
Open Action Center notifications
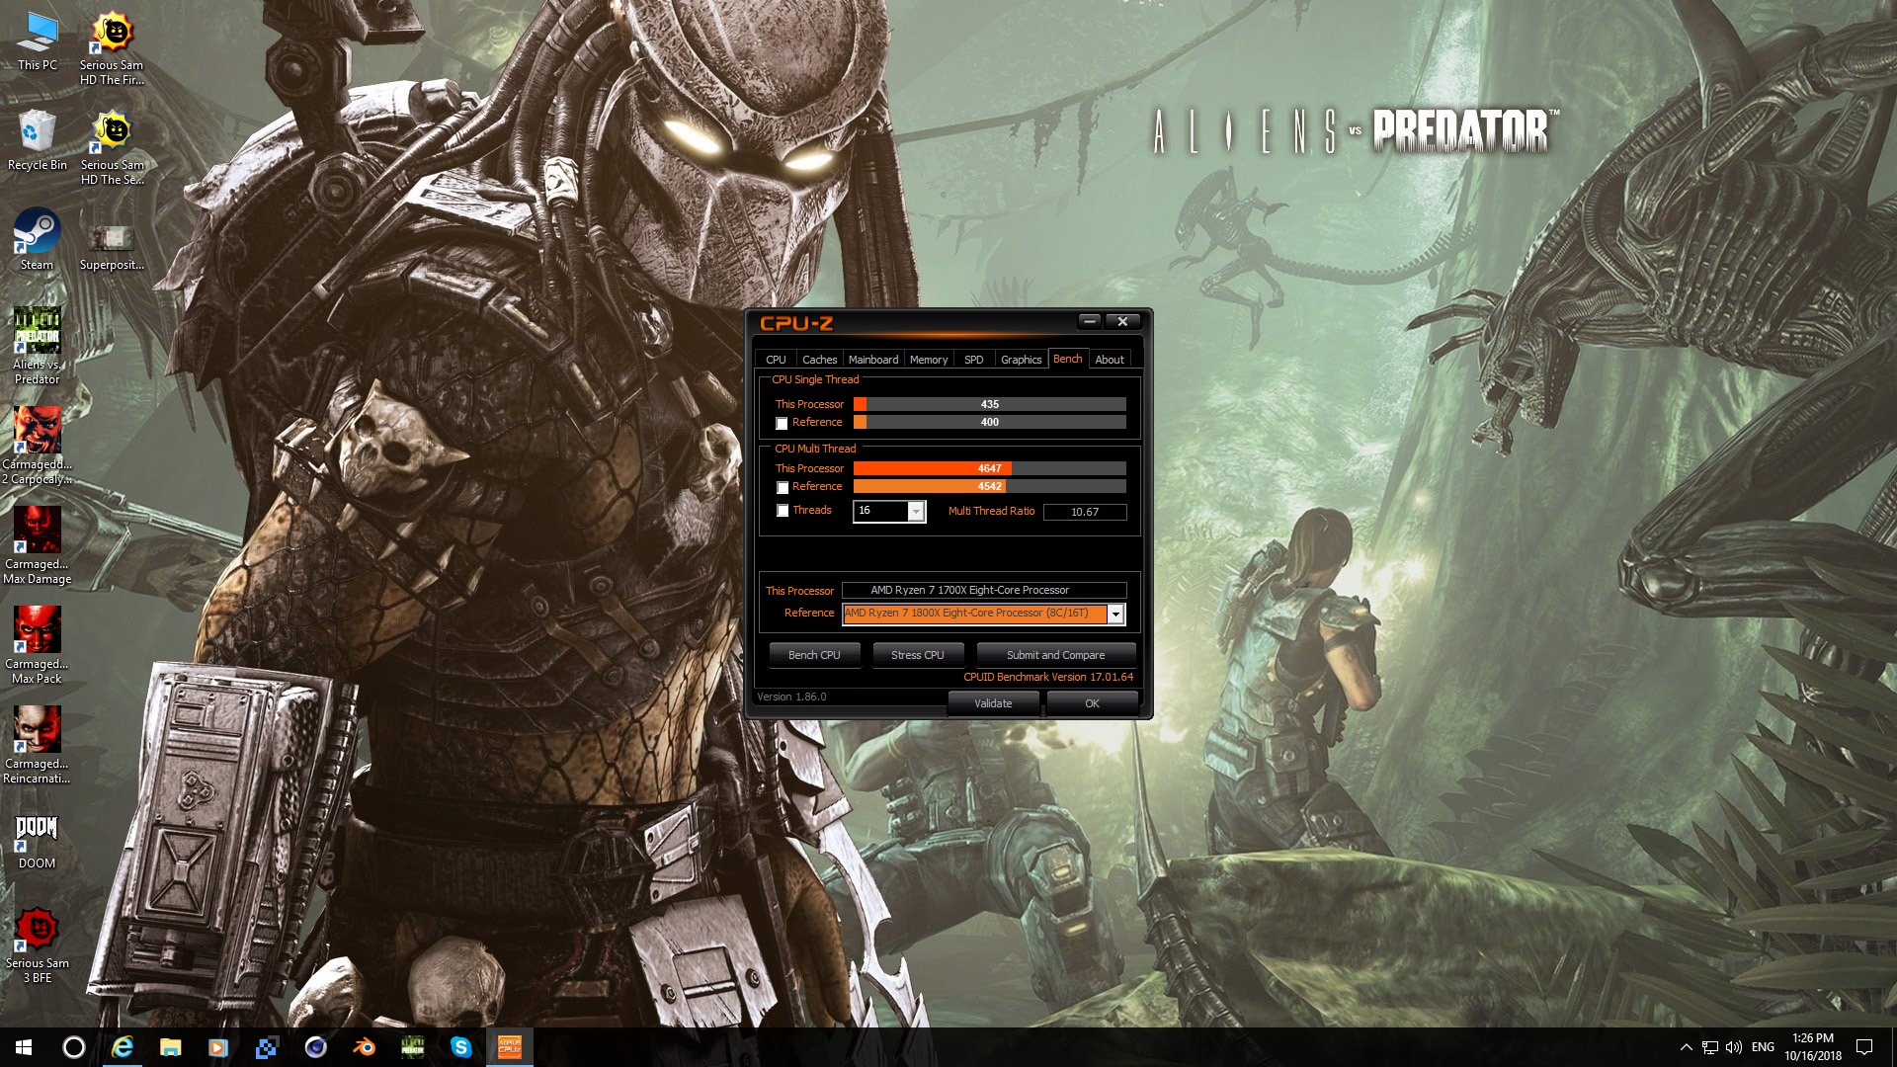(x=1864, y=1047)
